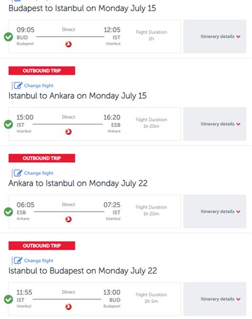
Task: Select Outbound Trip label above Istanbul to Ankara
Action: pos(42,70)
